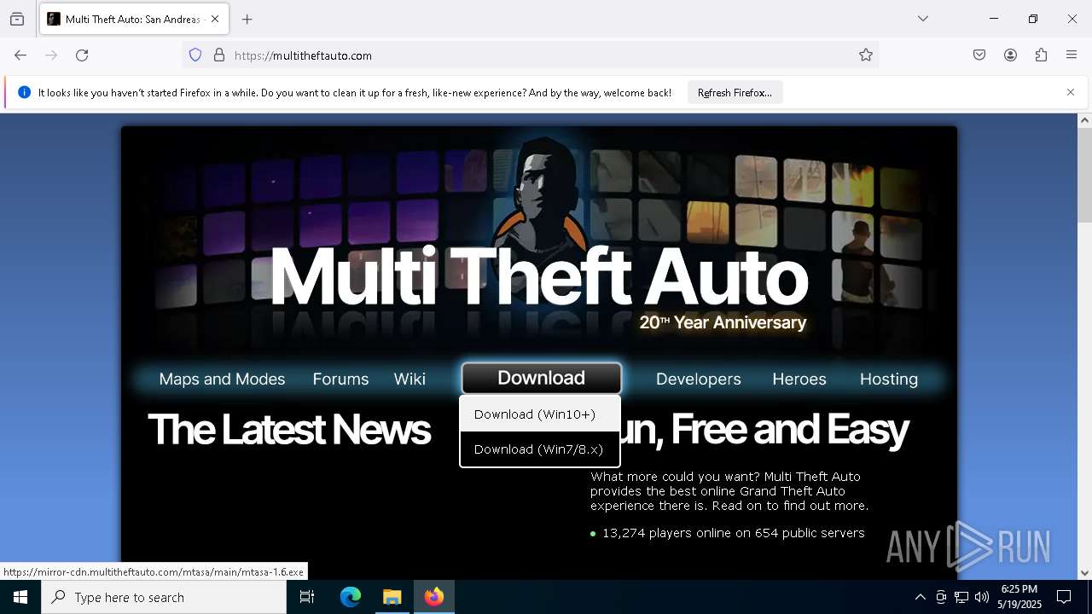Go to the Forums link

[340, 379]
